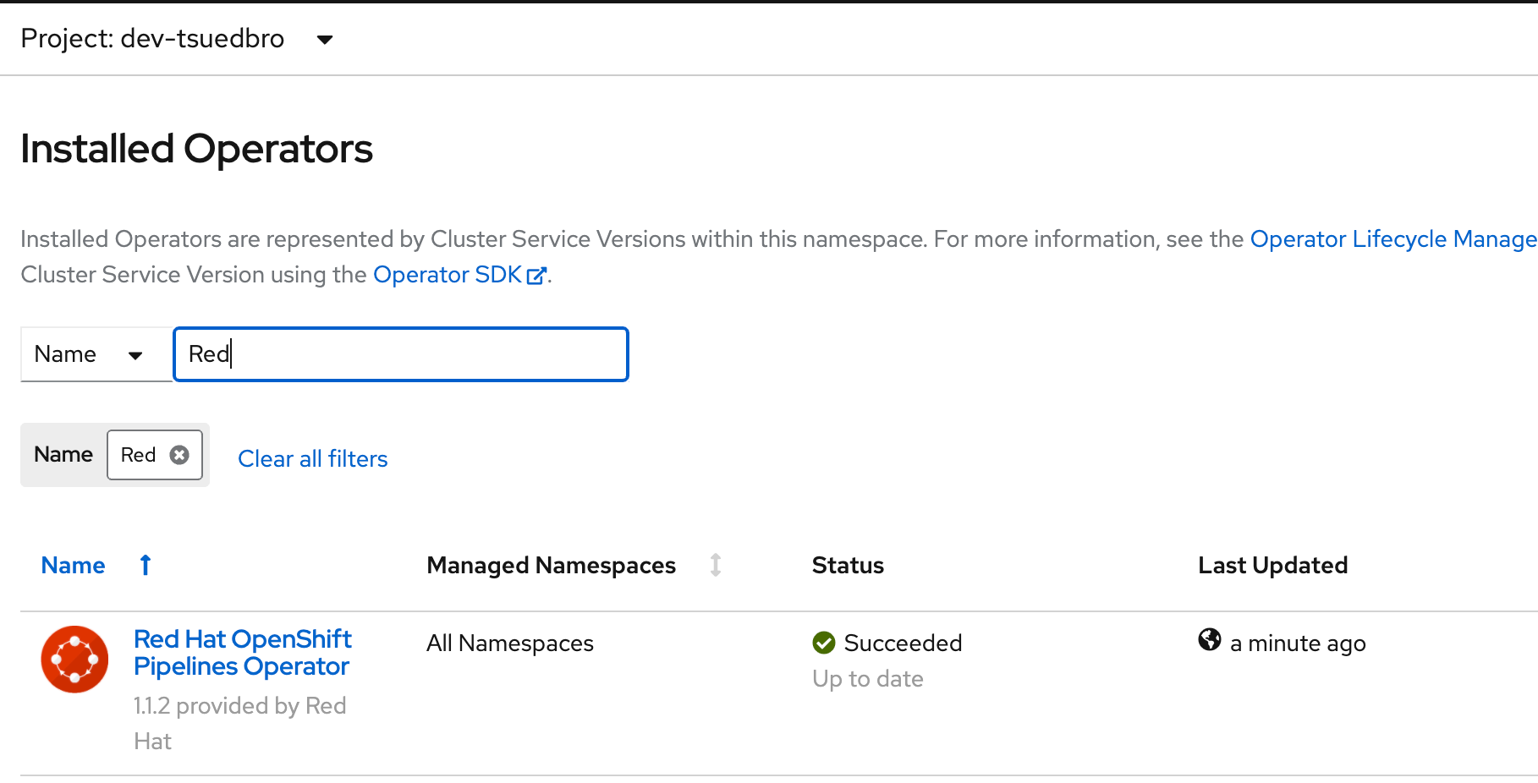Click the Pipelines Operator logo icon
1538x783 pixels.
74,660
